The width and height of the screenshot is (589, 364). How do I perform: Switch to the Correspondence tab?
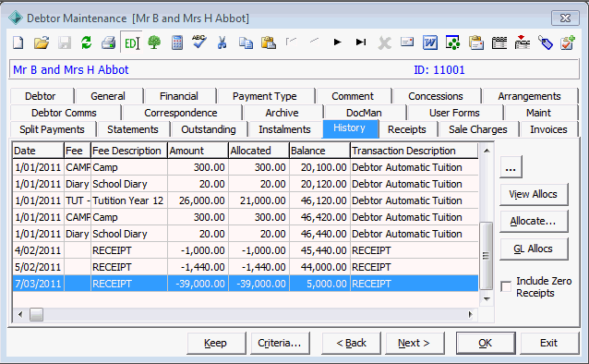tap(181, 113)
